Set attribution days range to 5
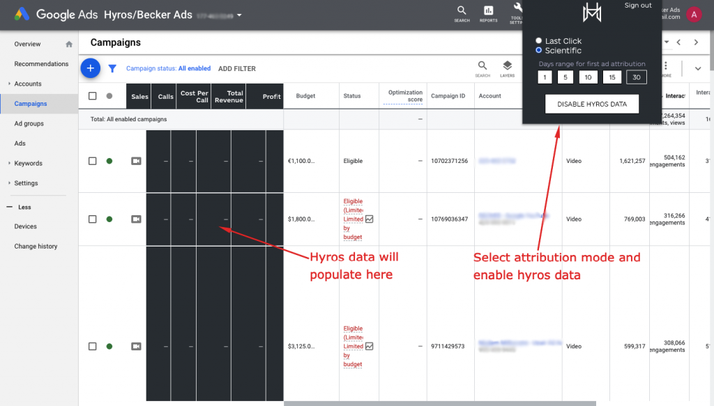This screenshot has height=406, width=714. pos(565,77)
